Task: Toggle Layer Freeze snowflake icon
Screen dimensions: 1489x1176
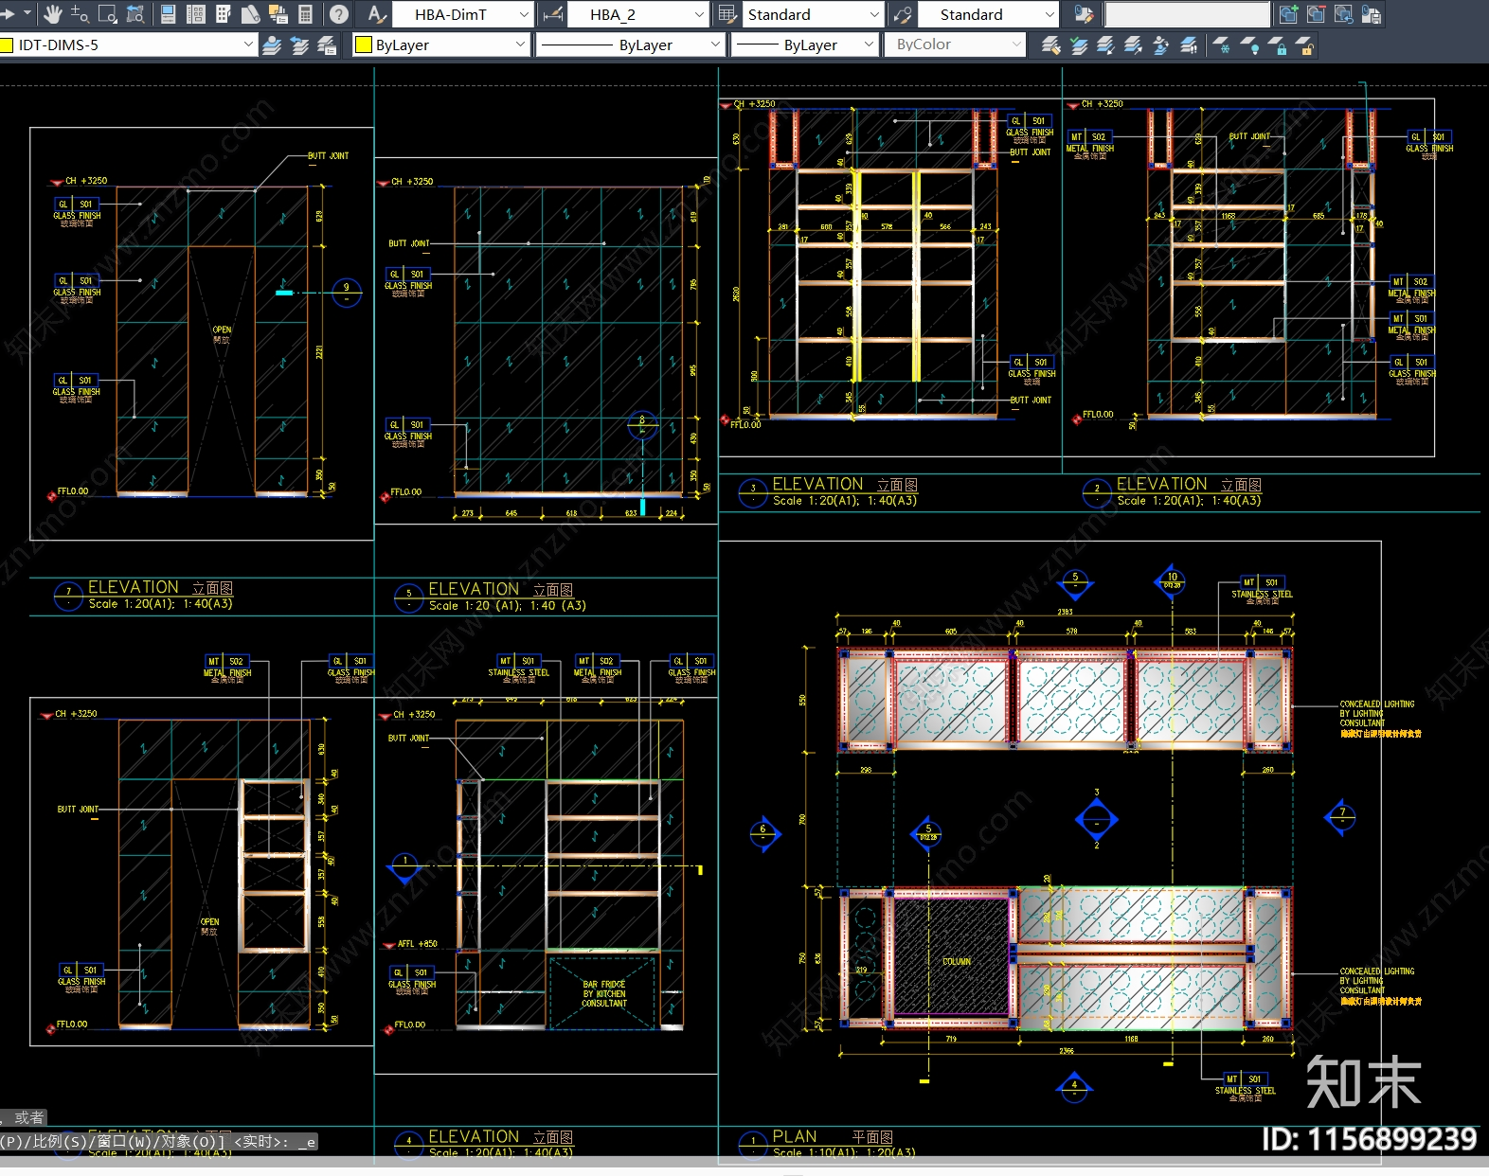Action: point(1223,45)
